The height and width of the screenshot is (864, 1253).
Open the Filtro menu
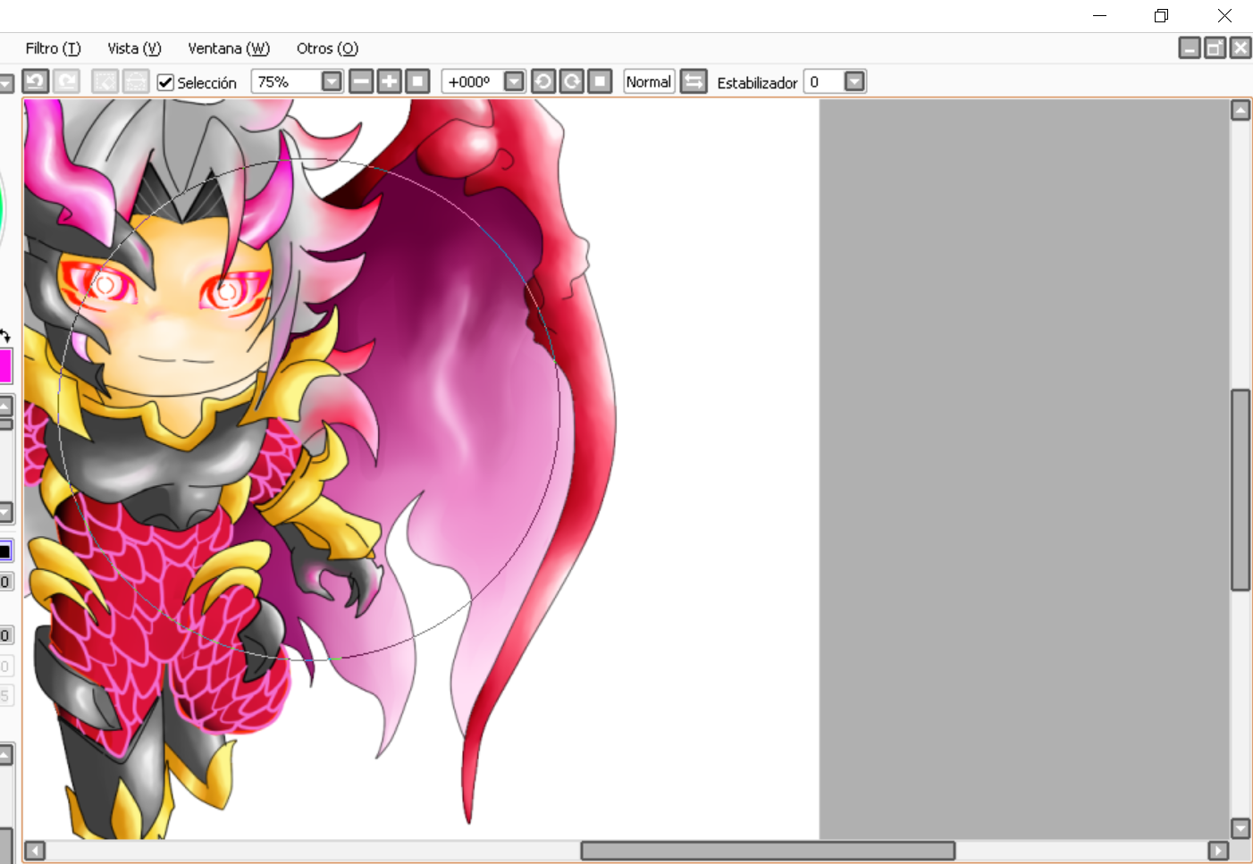53,48
